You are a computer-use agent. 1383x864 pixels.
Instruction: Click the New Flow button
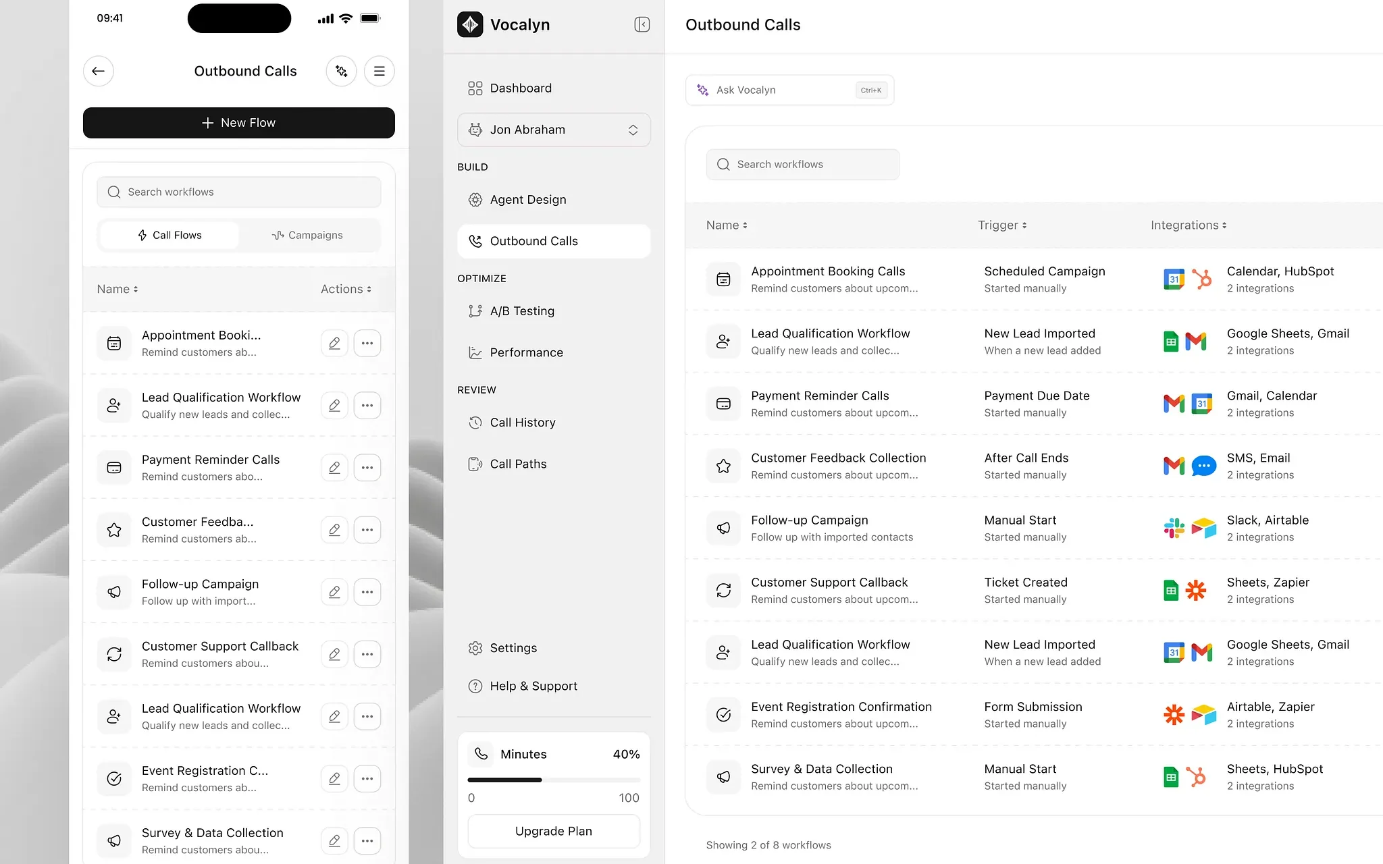[x=239, y=123]
